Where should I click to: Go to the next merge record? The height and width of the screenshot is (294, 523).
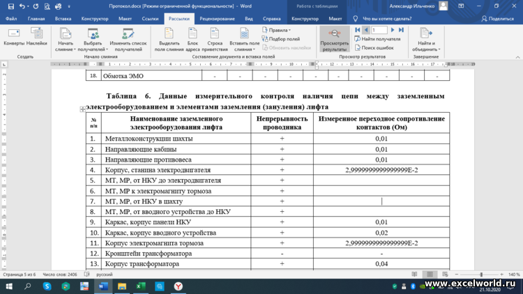tap(393, 30)
